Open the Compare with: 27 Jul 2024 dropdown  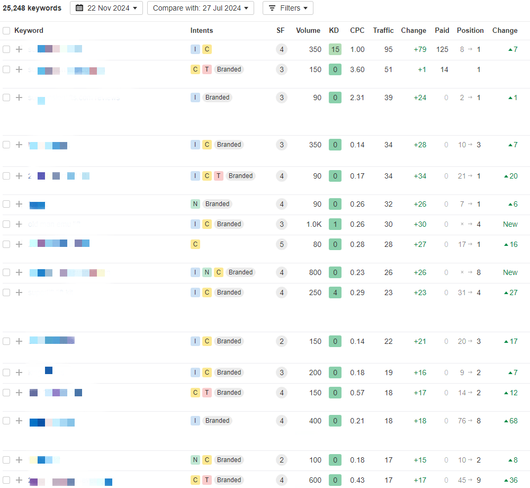[200, 8]
